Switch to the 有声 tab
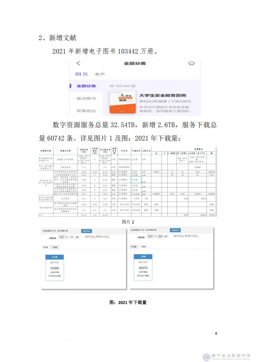This screenshot has height=362, width=256. point(99,74)
